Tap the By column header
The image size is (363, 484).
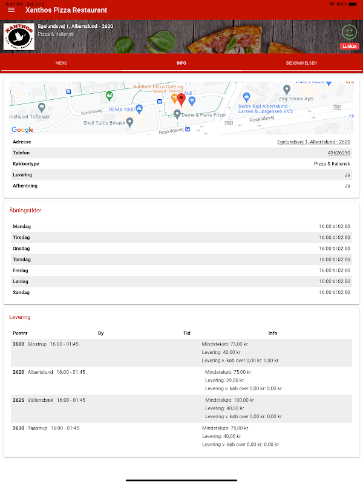click(101, 333)
